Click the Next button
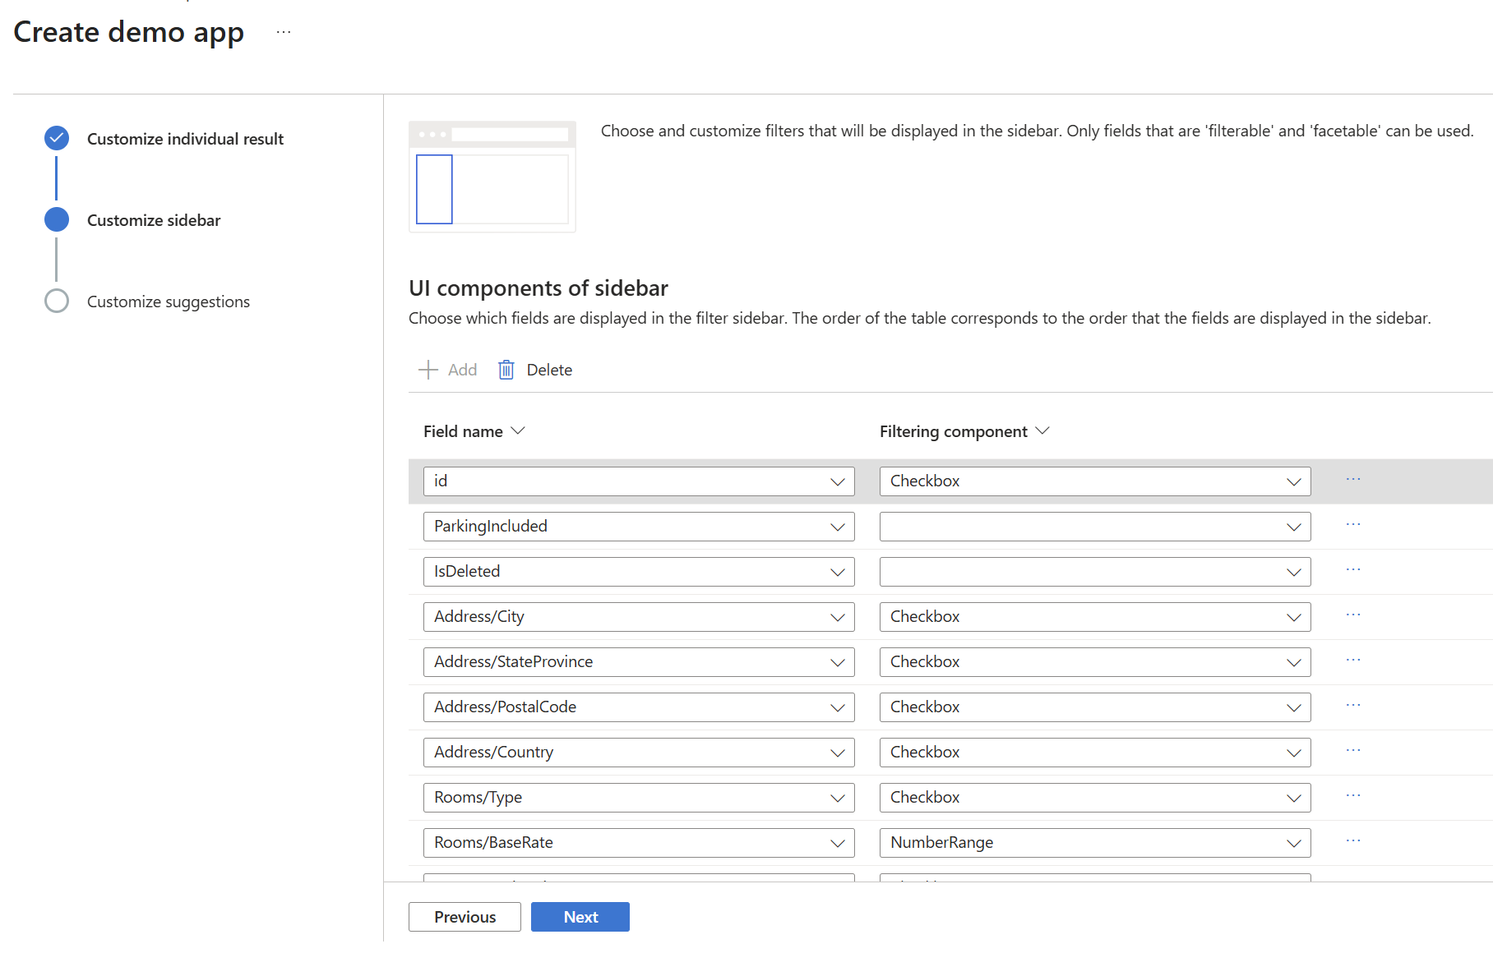This screenshot has width=1493, height=953. [580, 917]
